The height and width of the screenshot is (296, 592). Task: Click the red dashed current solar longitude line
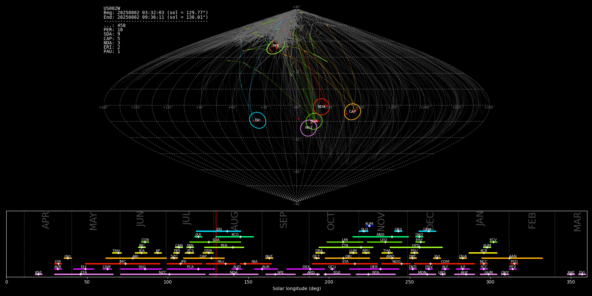click(x=216, y=244)
